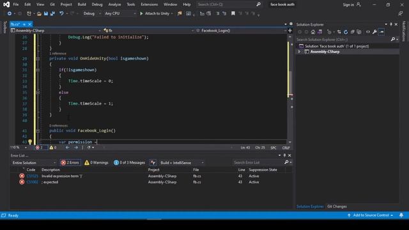Collapse the Facebook_Login method region
Screen dimensions: 409x230
(x=38, y=130)
